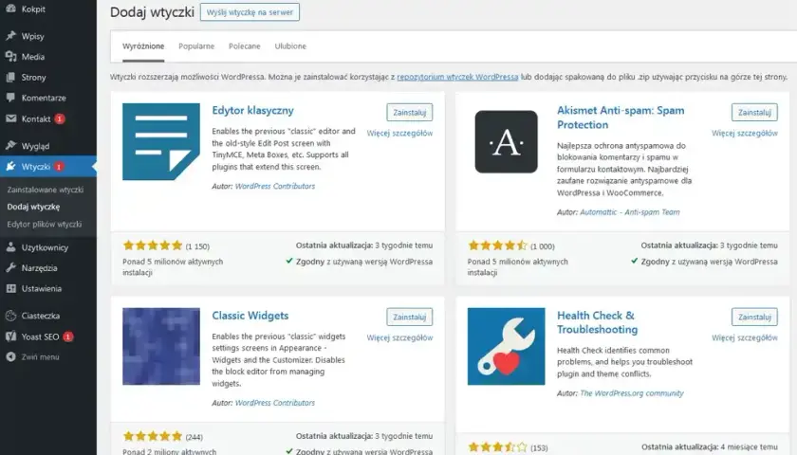Click Wyślij wtyczkę na serwer button

click(250, 12)
